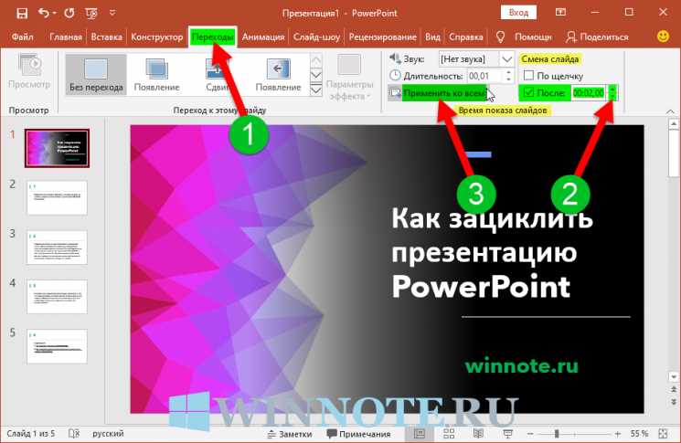
Task: Switch to Normal view icon
Action: (420, 434)
